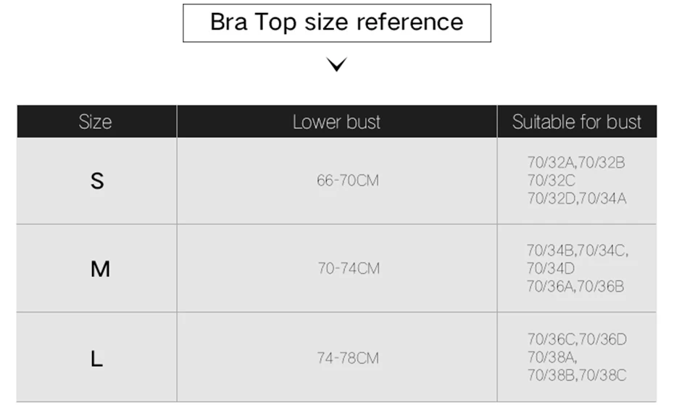Click the 70/38A text line
Image resolution: width=674 pixels, height=416 pixels.
click(x=552, y=357)
